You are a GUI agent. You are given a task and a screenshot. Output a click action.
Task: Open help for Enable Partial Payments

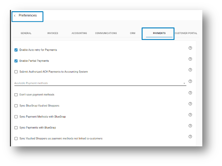190,59
